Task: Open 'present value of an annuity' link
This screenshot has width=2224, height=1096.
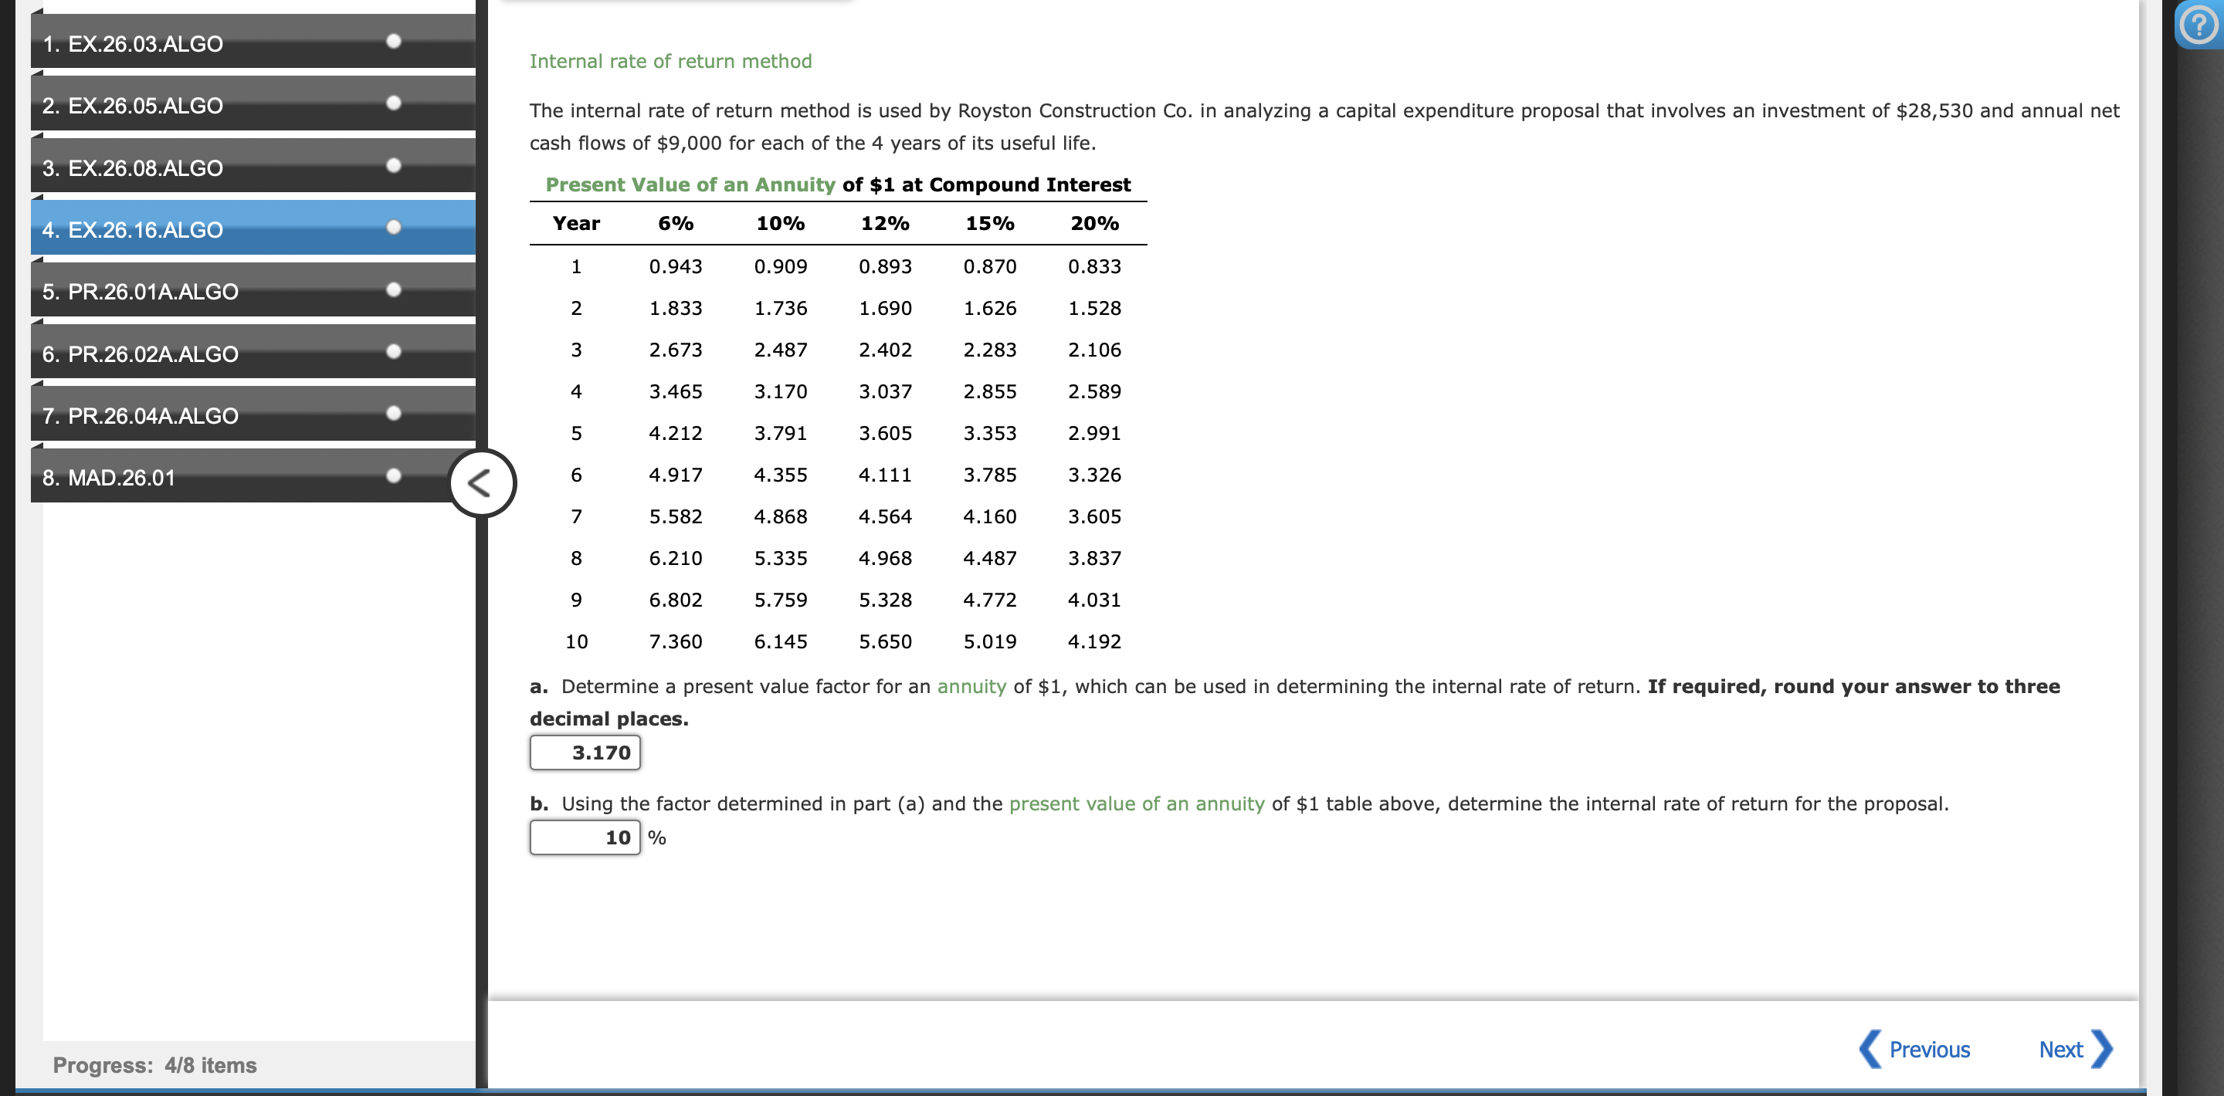Action: pos(1136,804)
